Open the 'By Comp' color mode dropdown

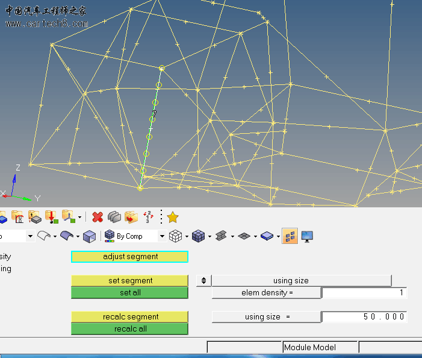coord(162,236)
